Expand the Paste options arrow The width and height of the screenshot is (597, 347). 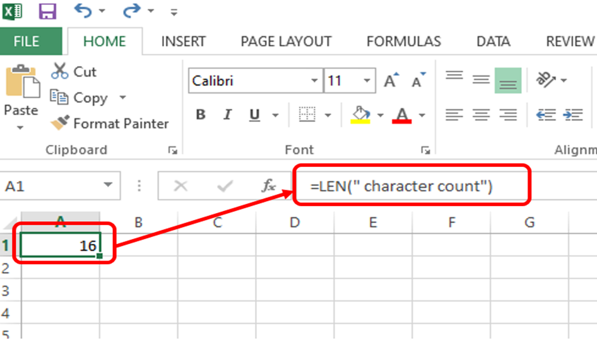pos(20,128)
